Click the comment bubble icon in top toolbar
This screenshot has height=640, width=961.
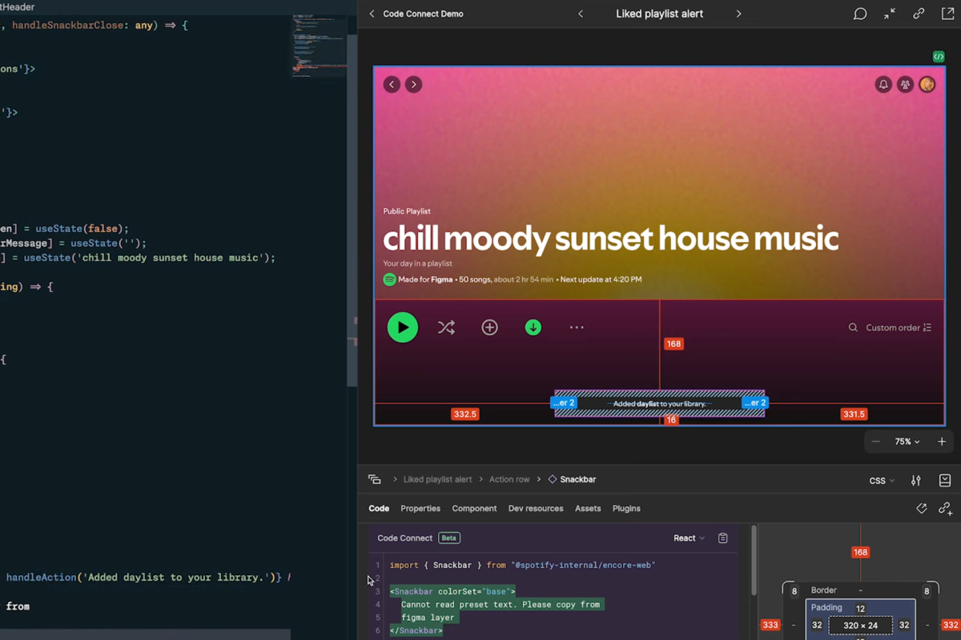pos(859,14)
